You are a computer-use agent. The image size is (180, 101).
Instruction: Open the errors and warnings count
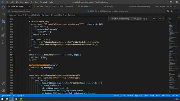(x=21, y=96)
